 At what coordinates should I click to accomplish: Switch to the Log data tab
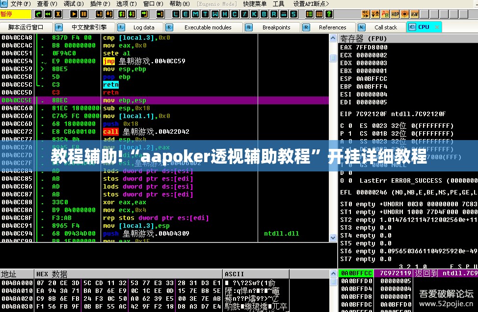tap(140, 27)
